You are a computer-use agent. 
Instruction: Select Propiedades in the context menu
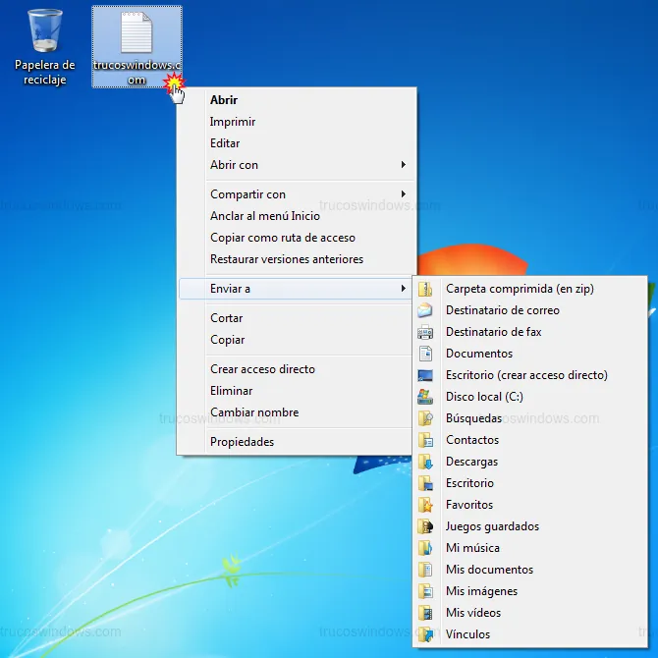242,442
